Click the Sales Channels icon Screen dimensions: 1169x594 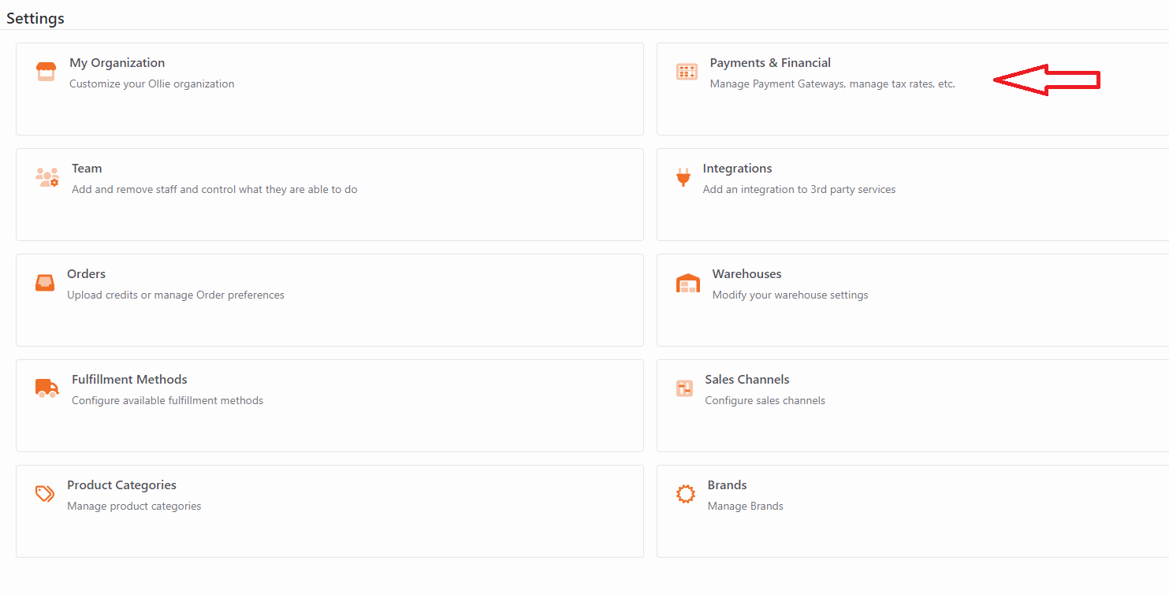click(684, 388)
